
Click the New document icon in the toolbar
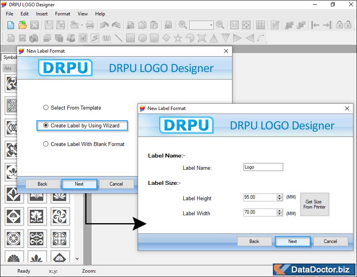[x=10, y=25]
